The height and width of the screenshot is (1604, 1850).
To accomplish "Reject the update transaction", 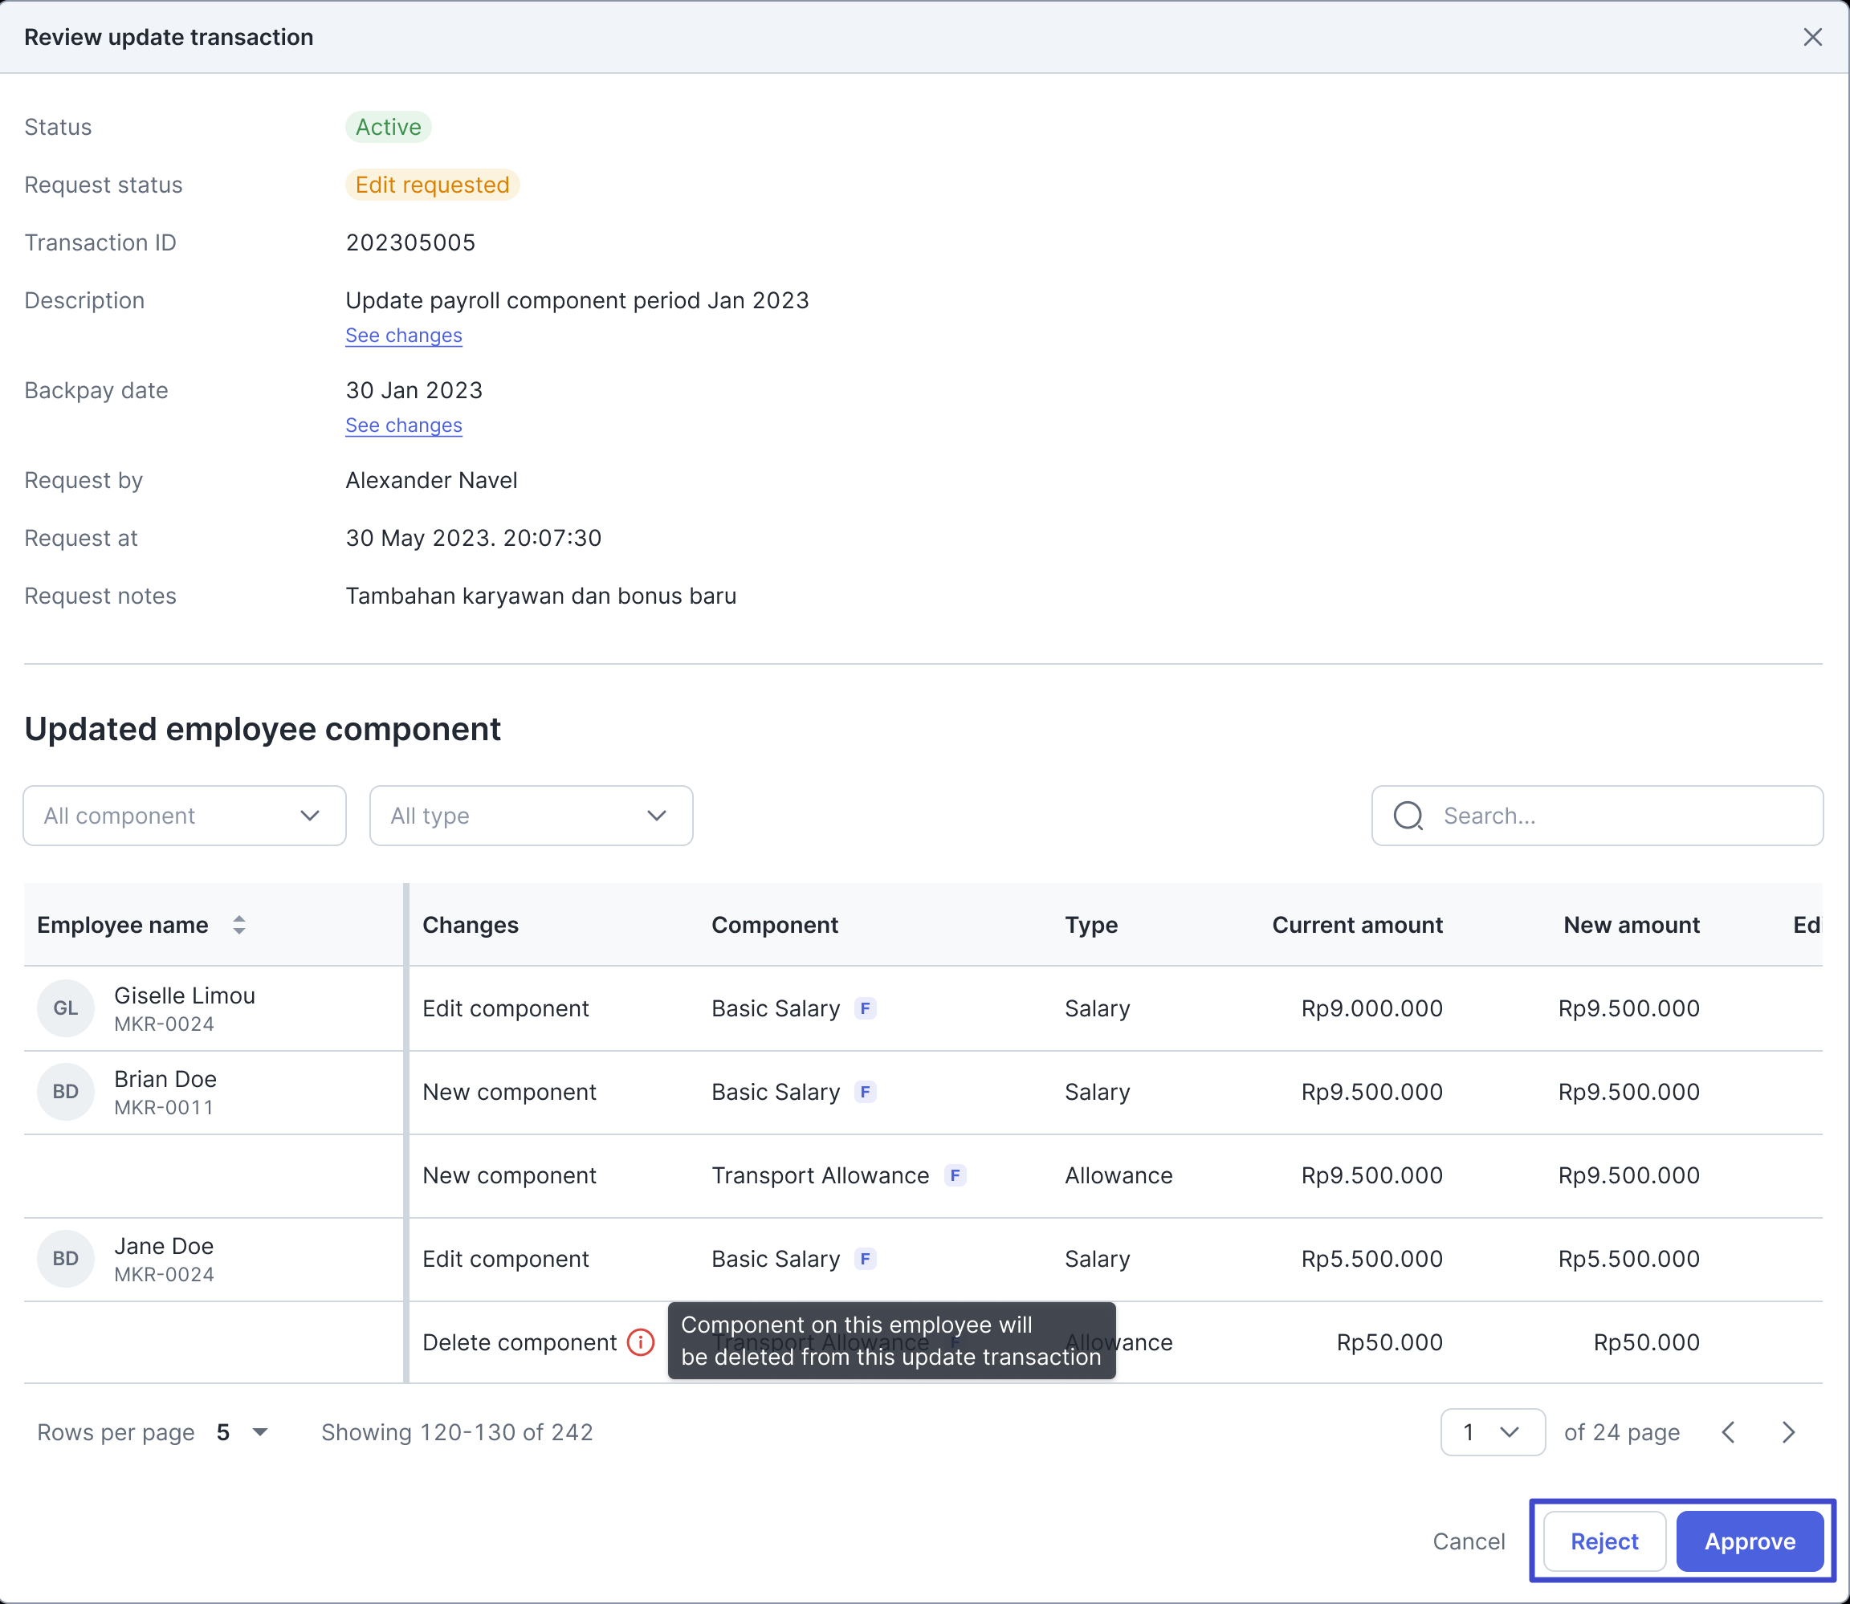I will (x=1603, y=1541).
